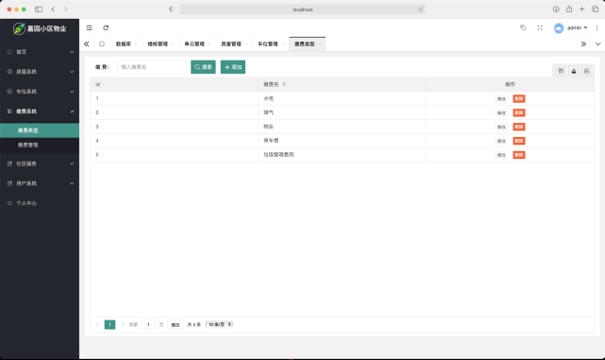The height and width of the screenshot is (360, 605).
Task: Click the table print icon
Action: click(x=586, y=71)
